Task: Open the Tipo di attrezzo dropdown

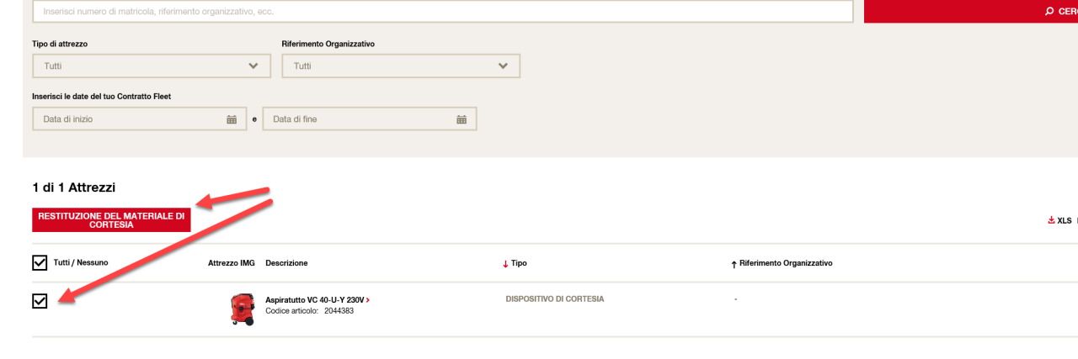Action: tap(152, 66)
